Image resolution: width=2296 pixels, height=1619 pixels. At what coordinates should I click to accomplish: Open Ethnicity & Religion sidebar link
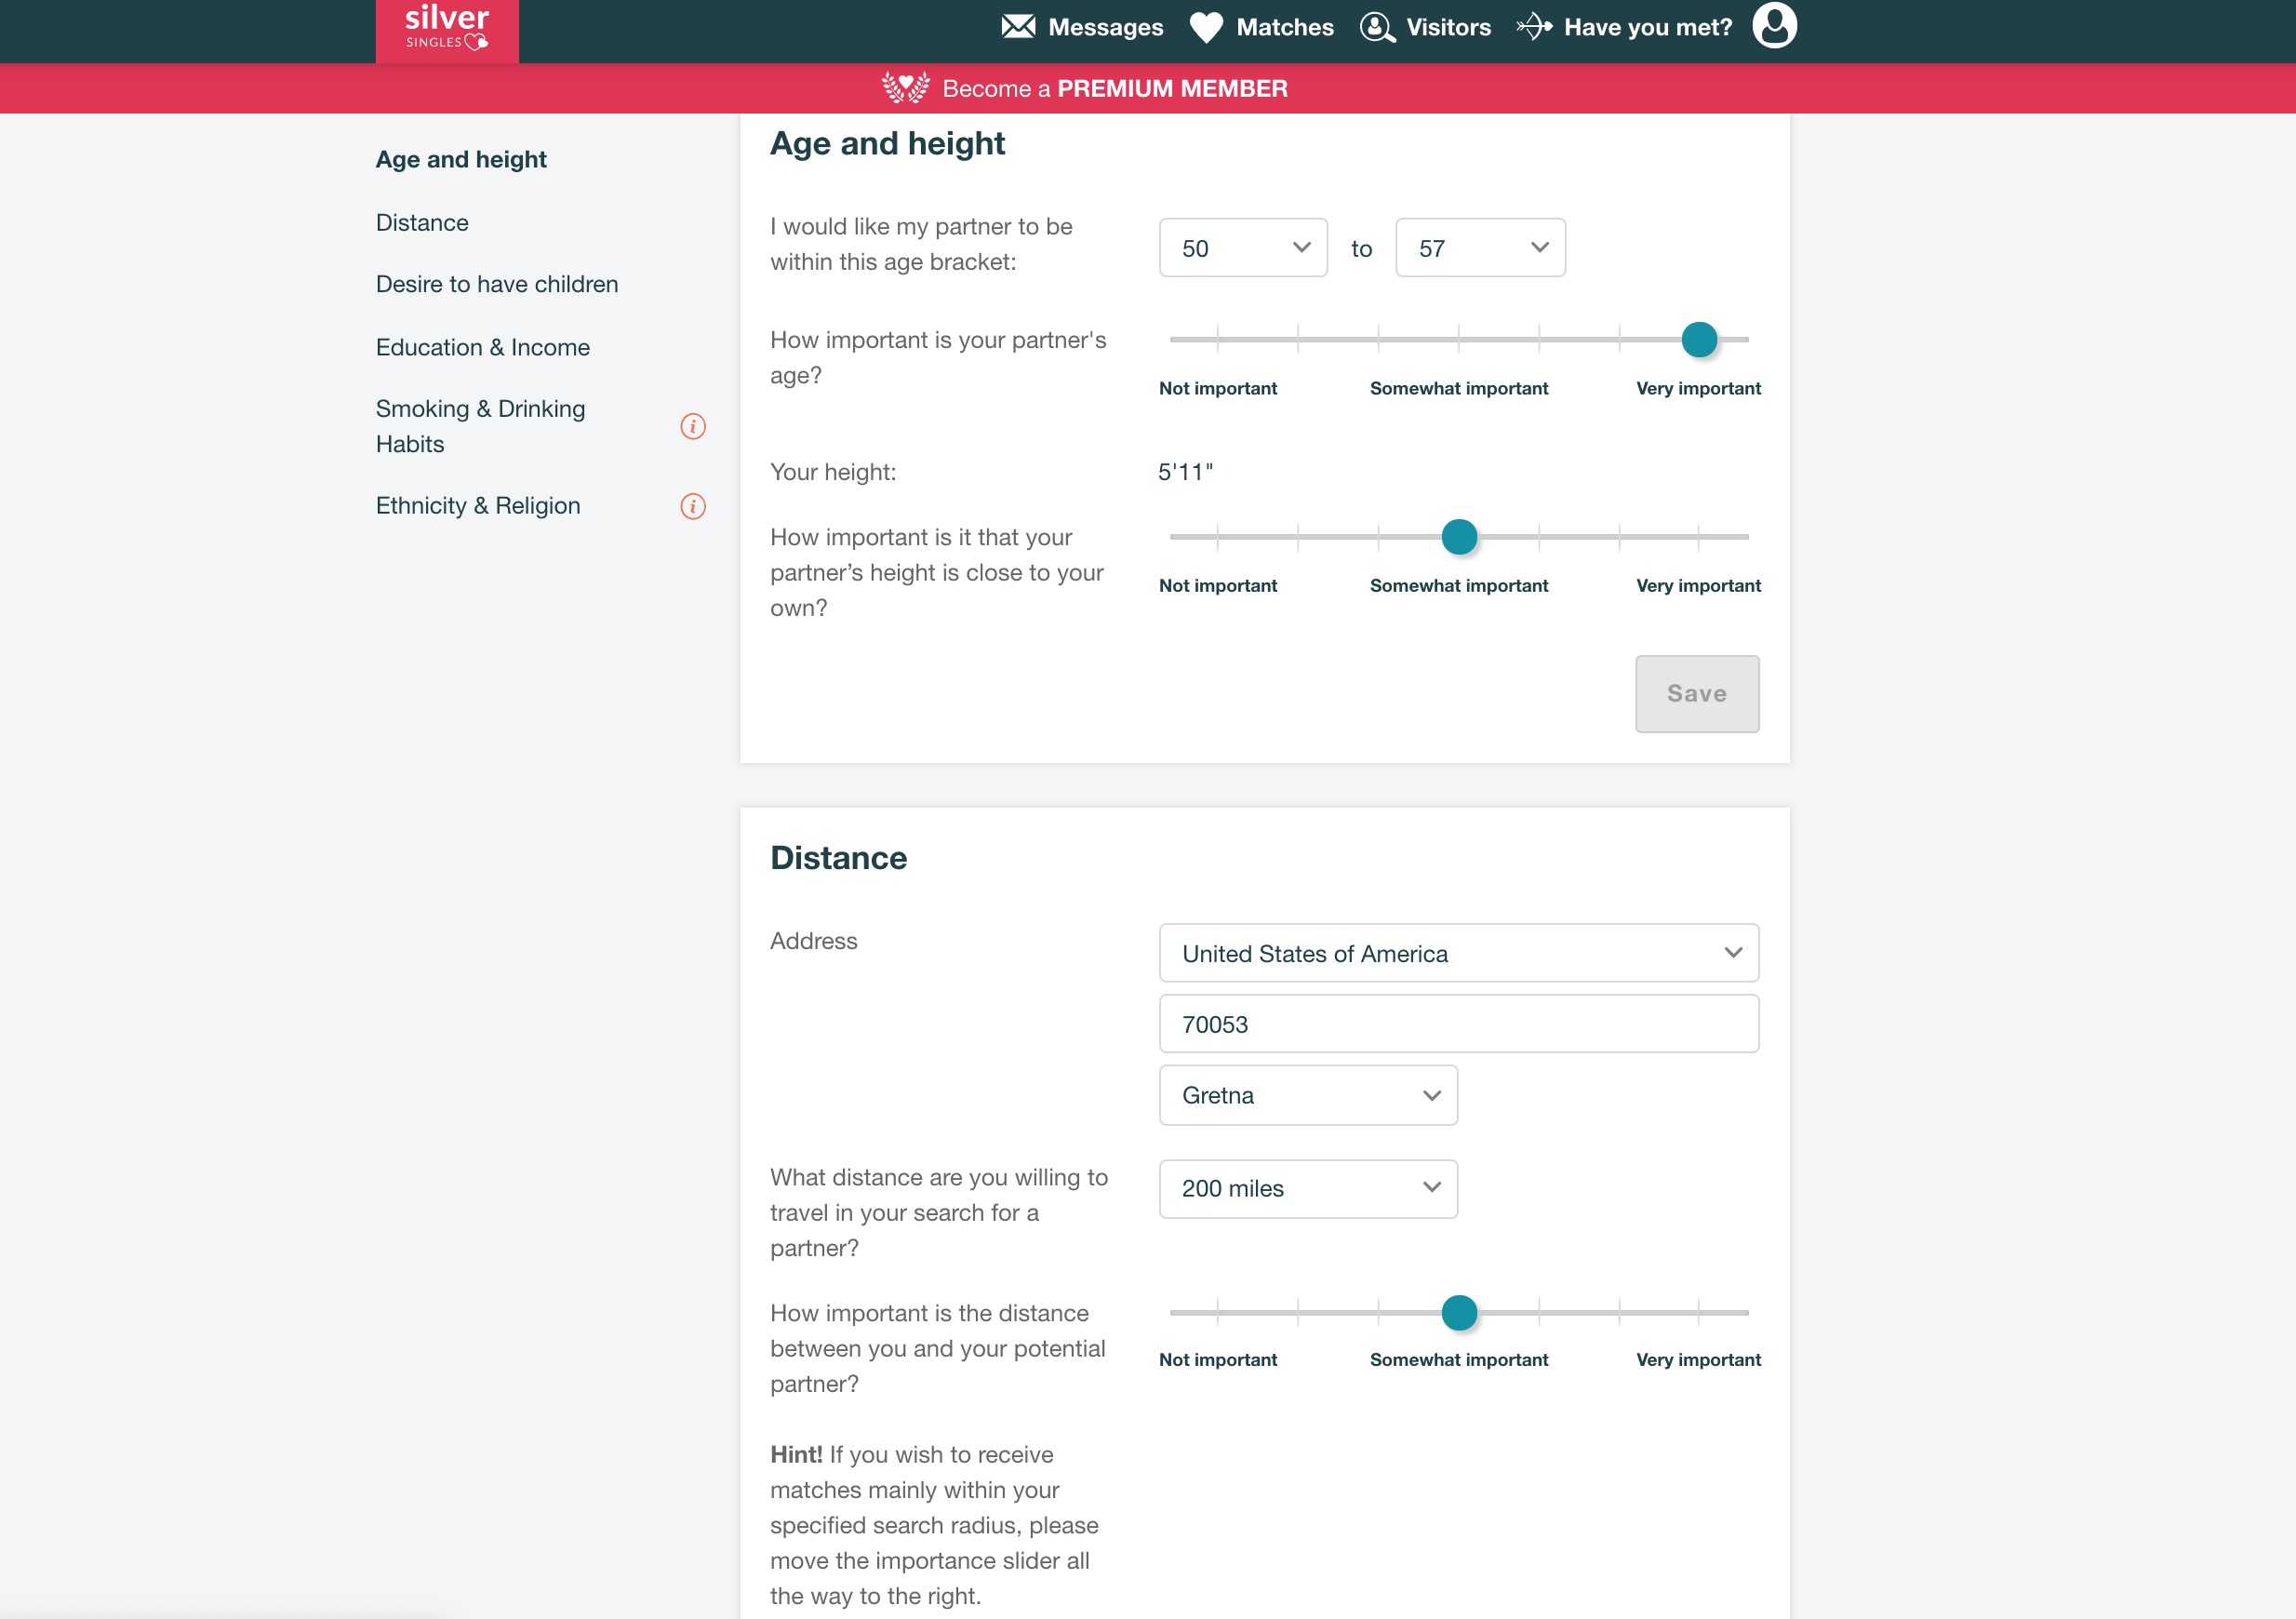coord(478,506)
